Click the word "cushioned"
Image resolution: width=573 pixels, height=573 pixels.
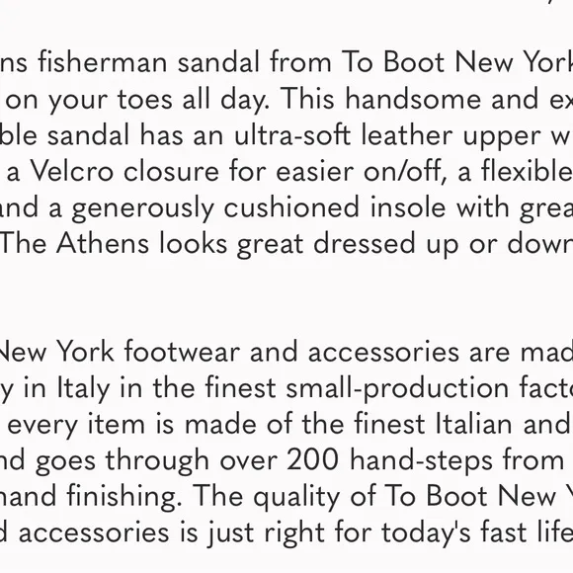pyautogui.click(x=291, y=207)
